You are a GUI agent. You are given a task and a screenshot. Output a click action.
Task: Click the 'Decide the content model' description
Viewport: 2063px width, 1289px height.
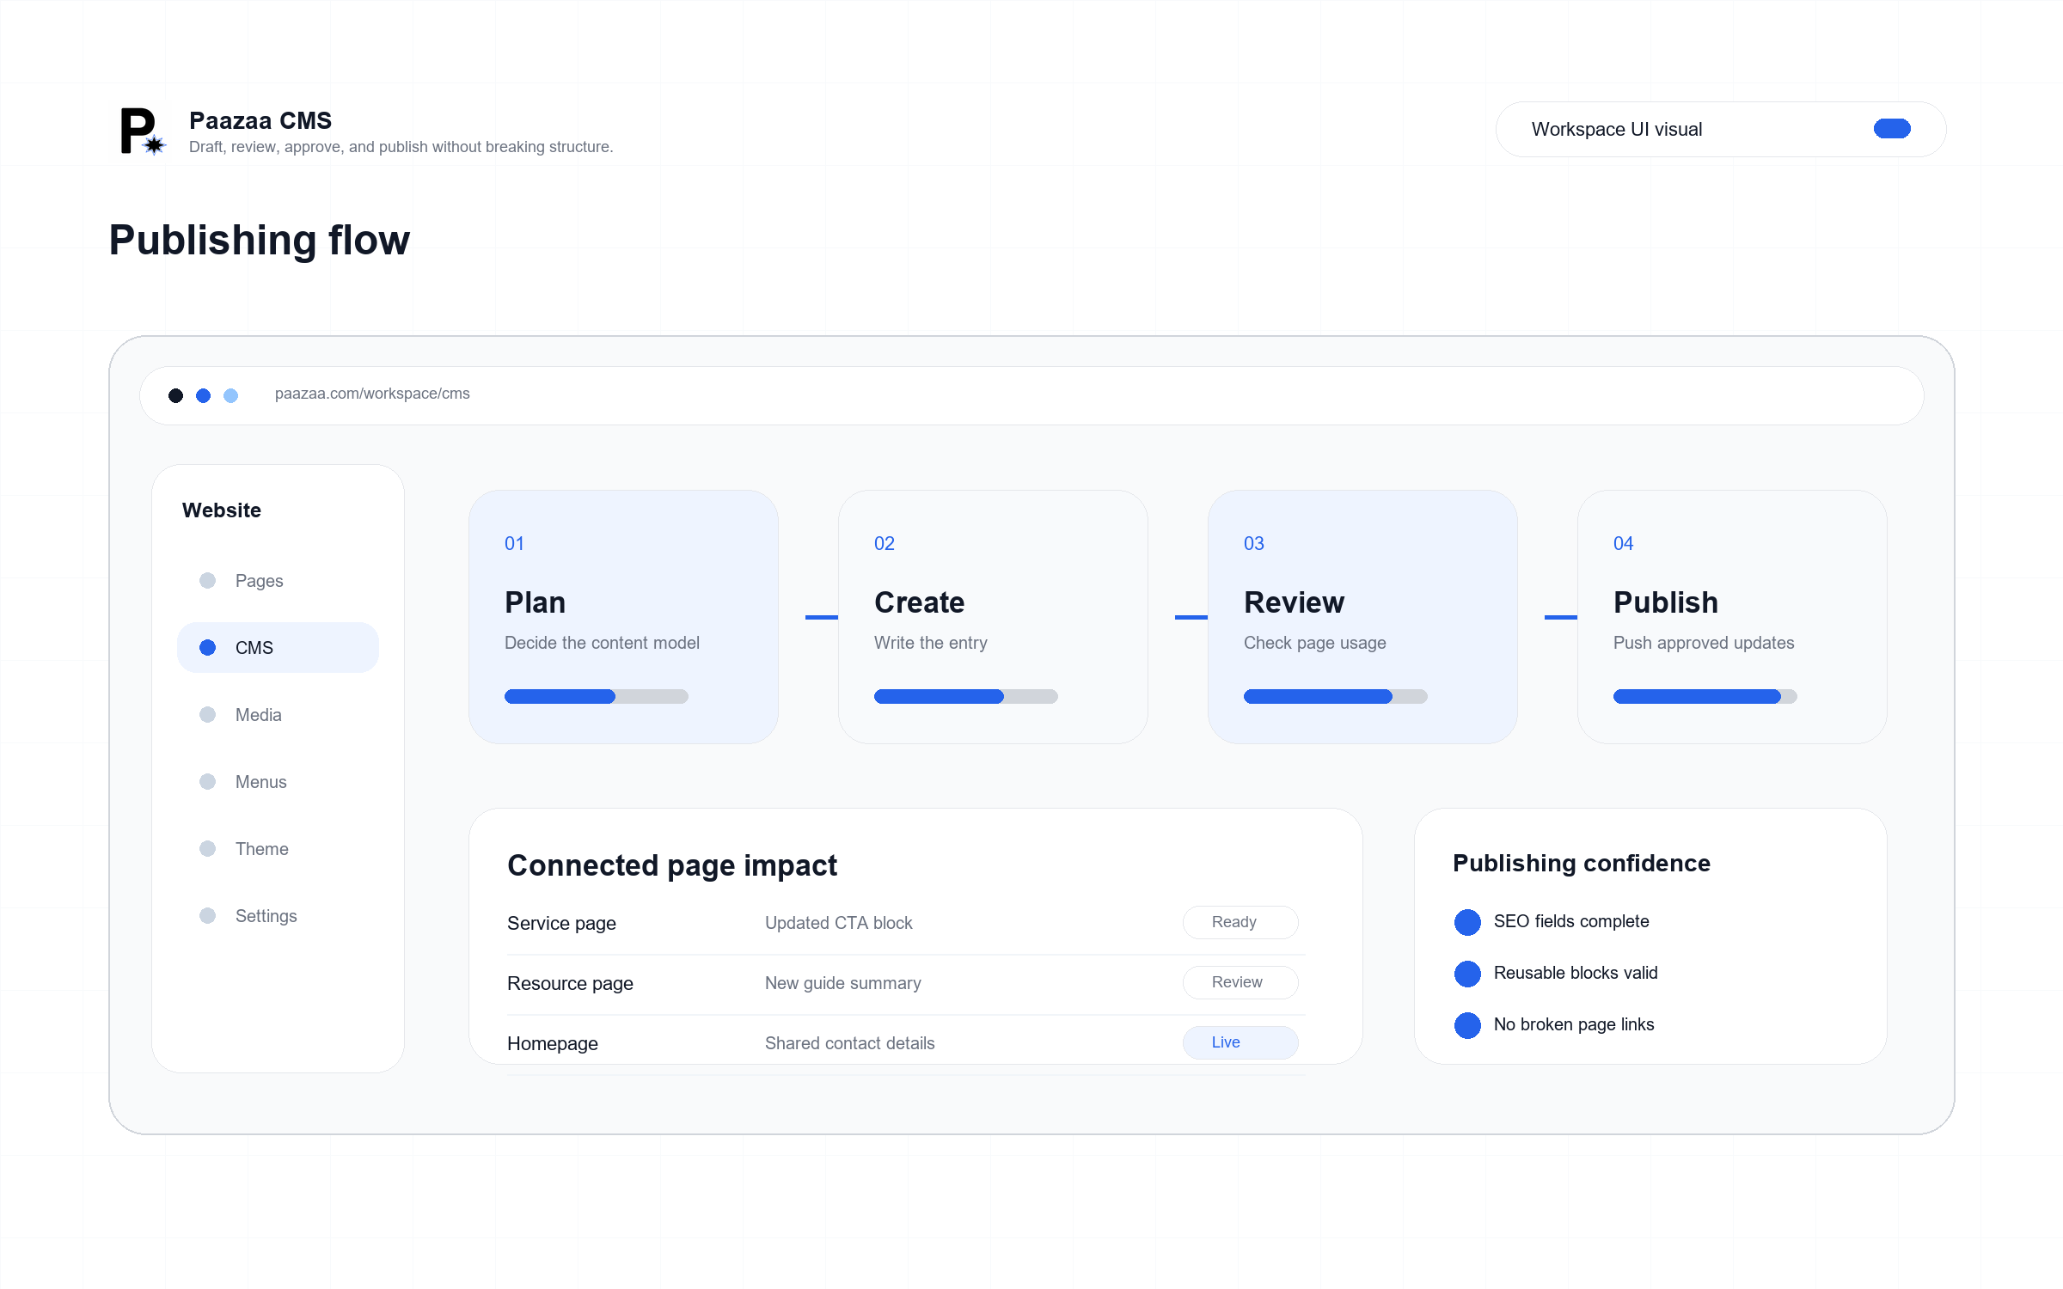coord(602,643)
